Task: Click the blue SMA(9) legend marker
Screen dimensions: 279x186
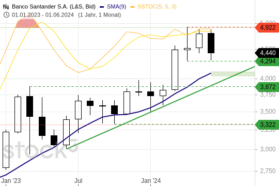Action: click(102, 7)
